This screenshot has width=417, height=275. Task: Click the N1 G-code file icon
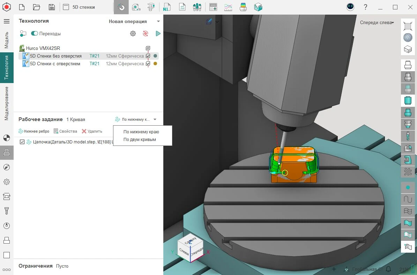coord(167,7)
